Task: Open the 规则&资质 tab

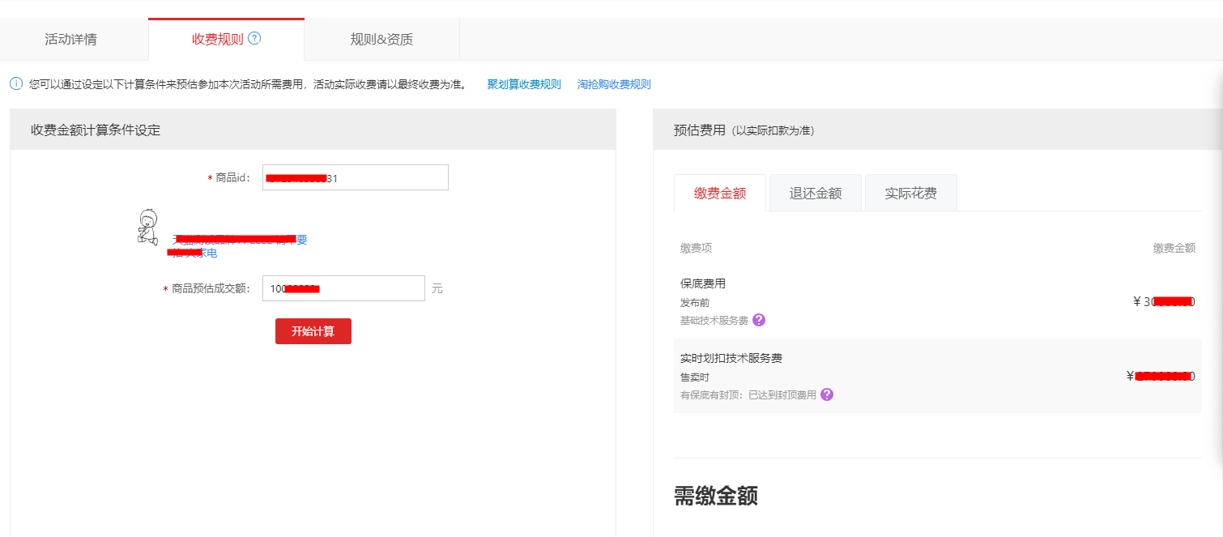Action: tap(381, 36)
